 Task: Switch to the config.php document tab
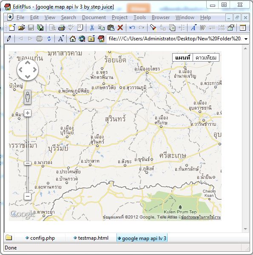[40, 238]
